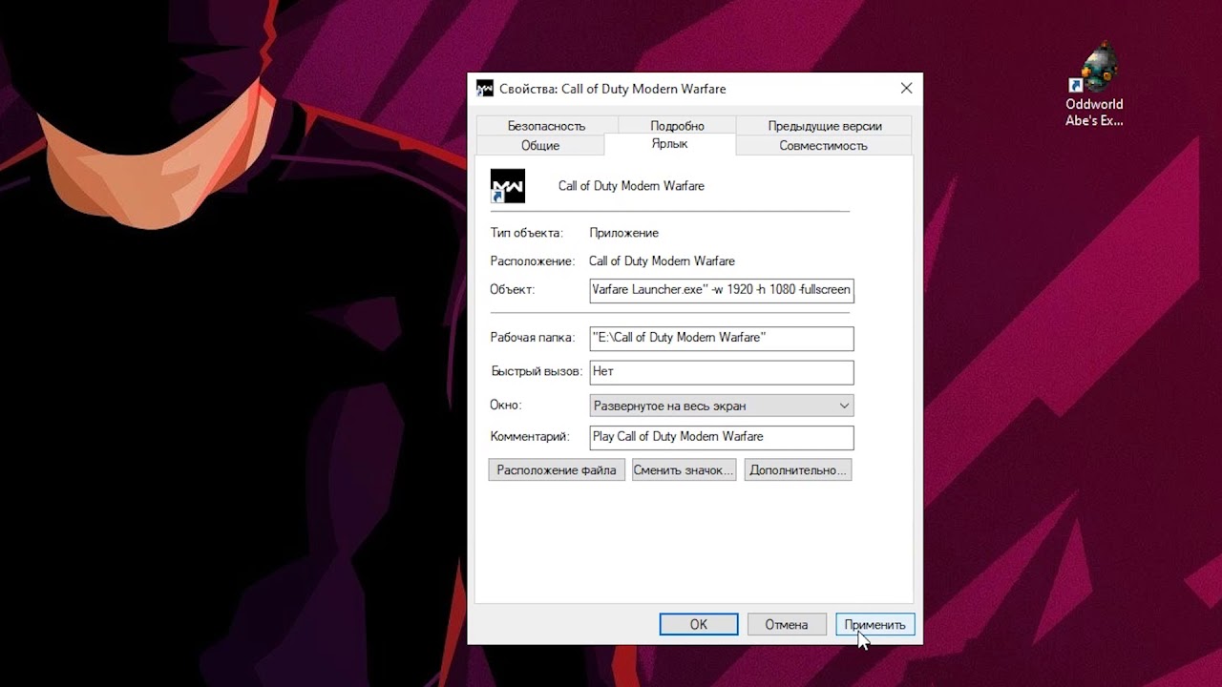Open the Oddworld Abe's Ex... desktop shortcut icon
Screen dimensions: 1222x687
(x=1094, y=86)
